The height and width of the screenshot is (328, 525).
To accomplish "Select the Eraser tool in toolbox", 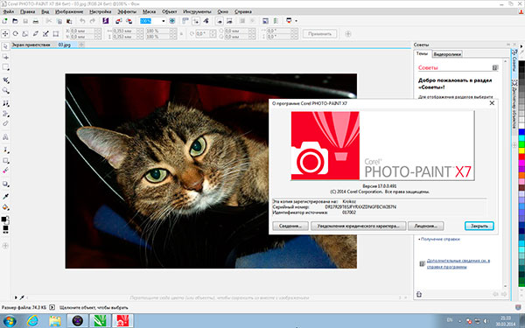I will click(5, 123).
